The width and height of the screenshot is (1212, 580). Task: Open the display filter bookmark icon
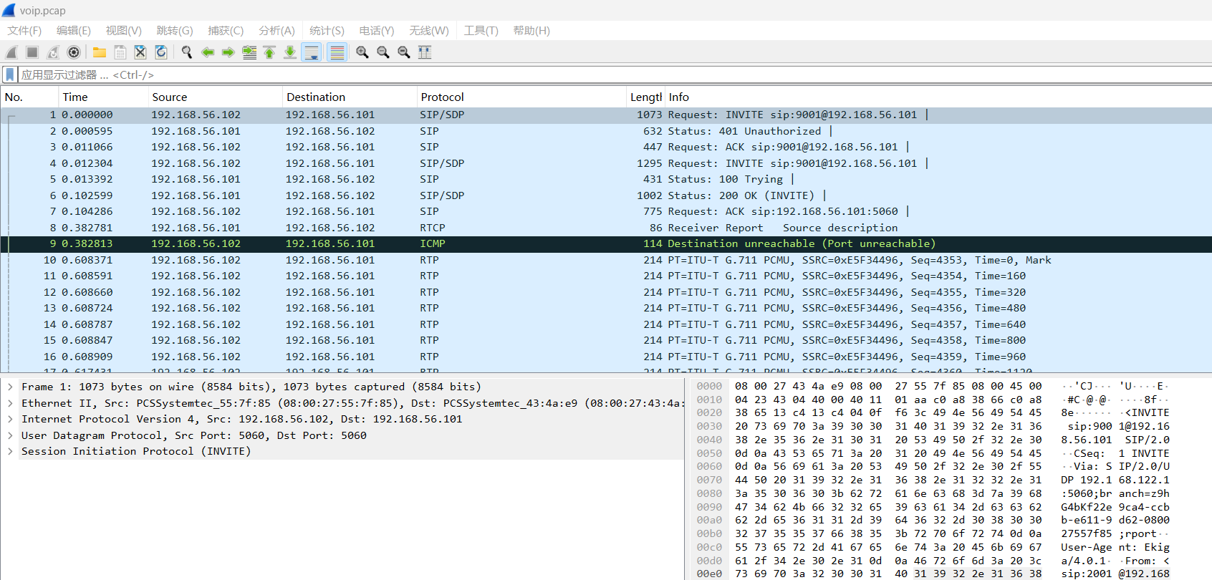pyautogui.click(x=9, y=74)
